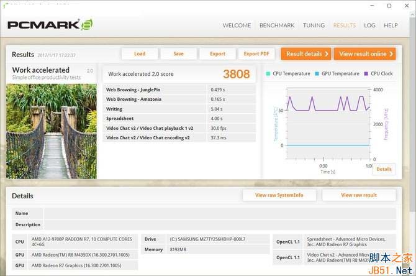Screen dimensions: 416x276
Task: Click the chart Details button
Action: point(384,169)
